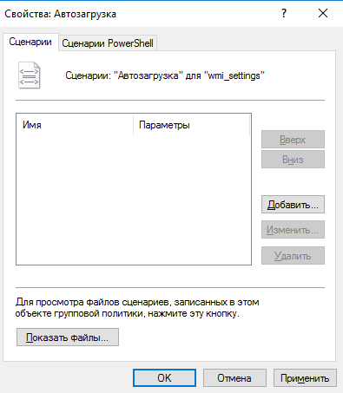Open files with Показать файлы... button
This screenshot has height=393, width=343.
[68, 337]
